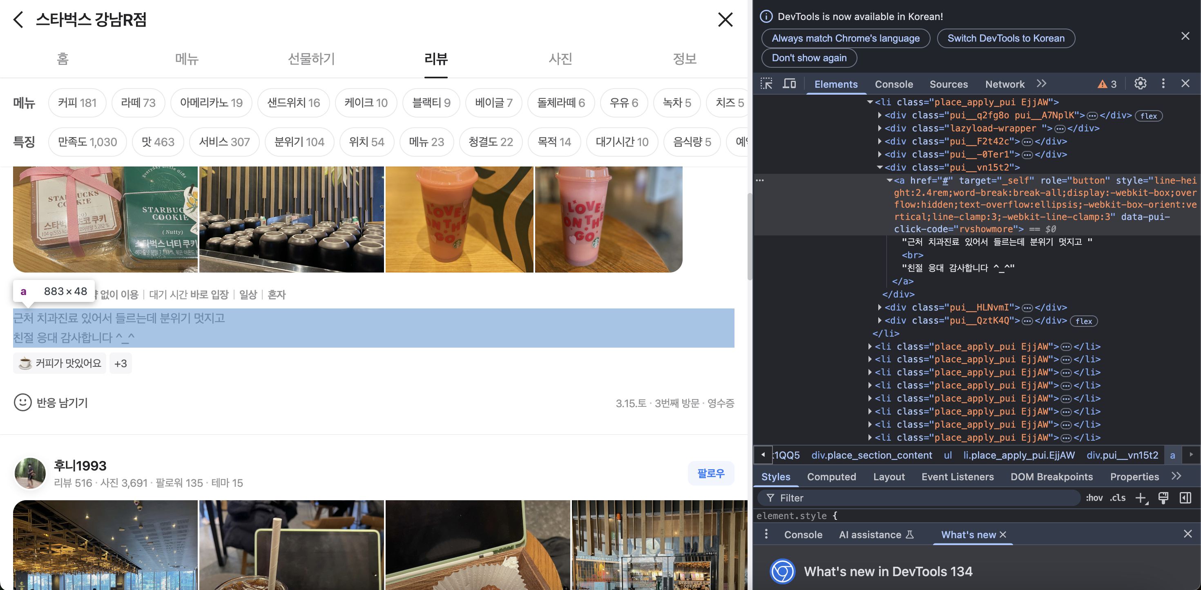Expand the pui__HLNvmI div node

tap(879, 307)
